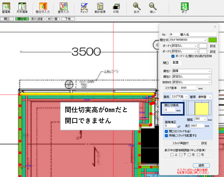Click the 面積補正 input field
The height and width of the screenshot is (177, 224).
pyautogui.click(x=171, y=126)
